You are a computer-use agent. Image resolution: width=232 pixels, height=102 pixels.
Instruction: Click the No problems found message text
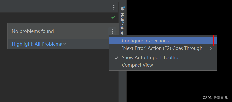point(33,31)
